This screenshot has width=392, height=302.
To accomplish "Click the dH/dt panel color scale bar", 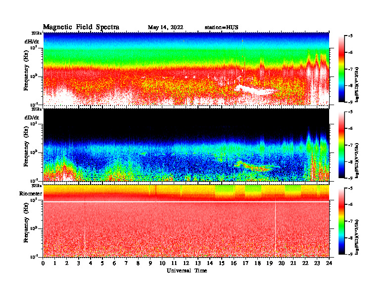I will [341, 69].
